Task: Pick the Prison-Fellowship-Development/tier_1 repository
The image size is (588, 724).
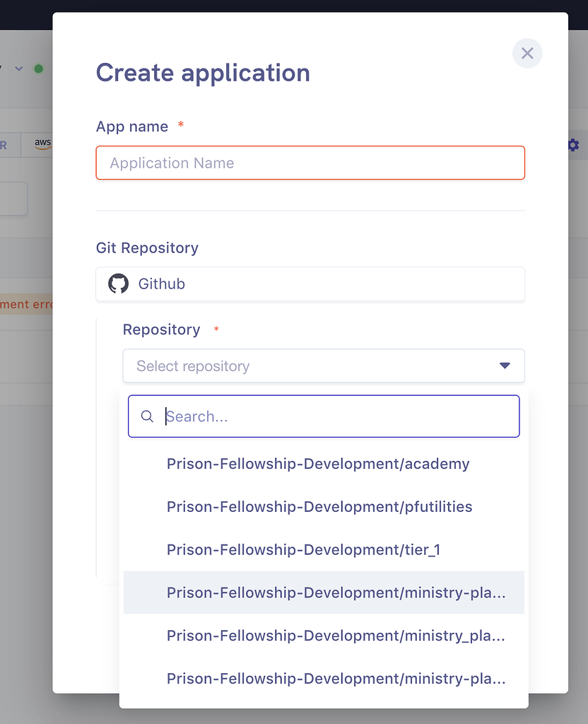Action: click(303, 549)
